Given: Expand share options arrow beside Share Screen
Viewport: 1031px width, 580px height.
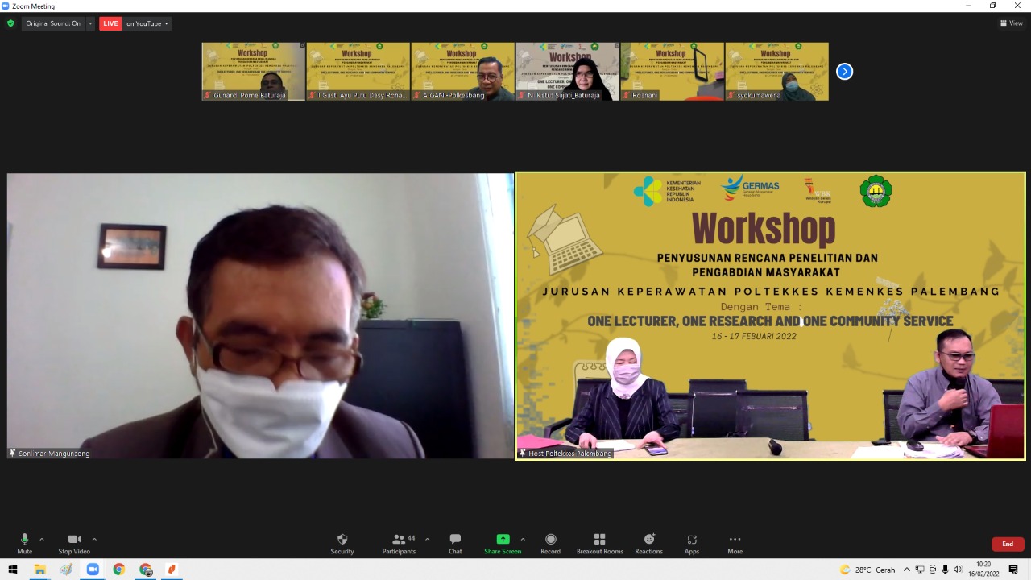Looking at the screenshot, I should click(523, 539).
